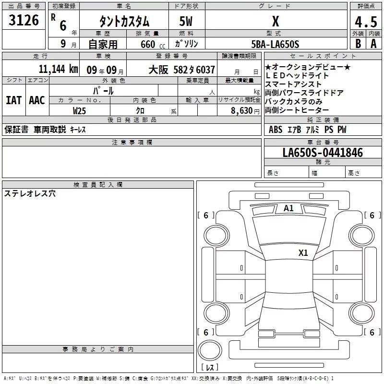Select the バックカメラのみ sales point
The image size is (384, 384).
tap(293, 101)
